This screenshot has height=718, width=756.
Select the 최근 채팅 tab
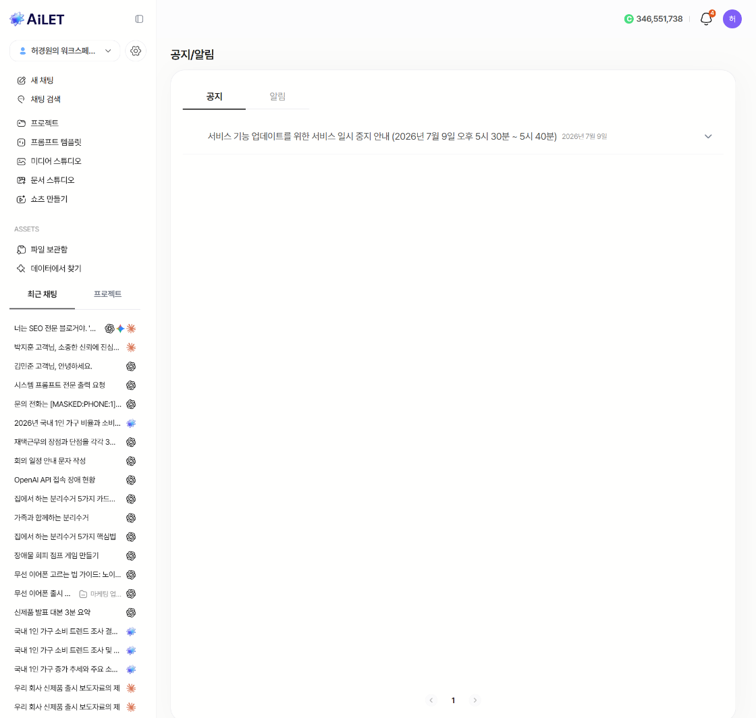pos(42,294)
